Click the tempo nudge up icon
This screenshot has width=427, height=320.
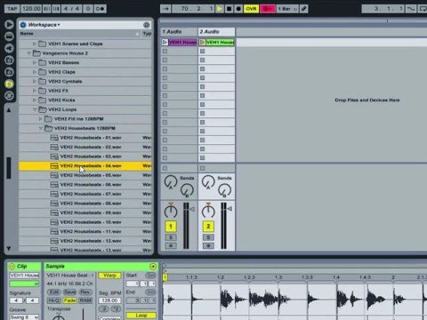(56, 9)
